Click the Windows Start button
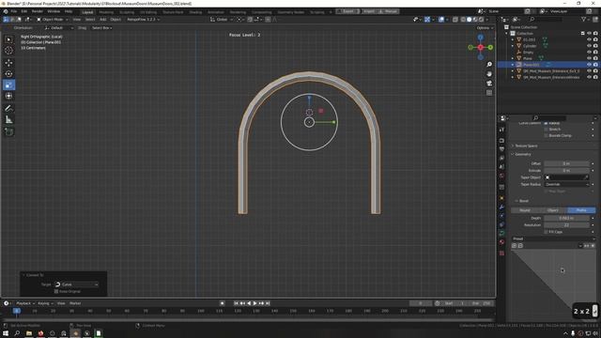 (x=6, y=333)
